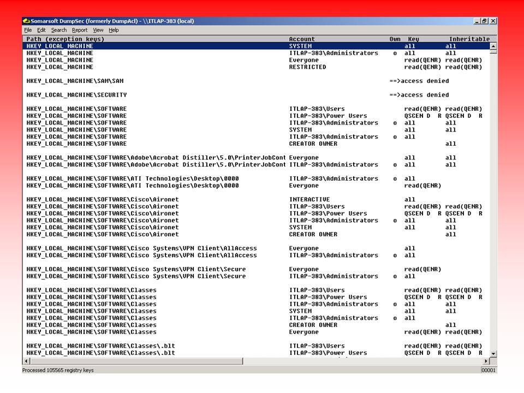The height and width of the screenshot is (393, 524).
Task: Click the DumpSec title bar app icon
Action: click(26, 21)
